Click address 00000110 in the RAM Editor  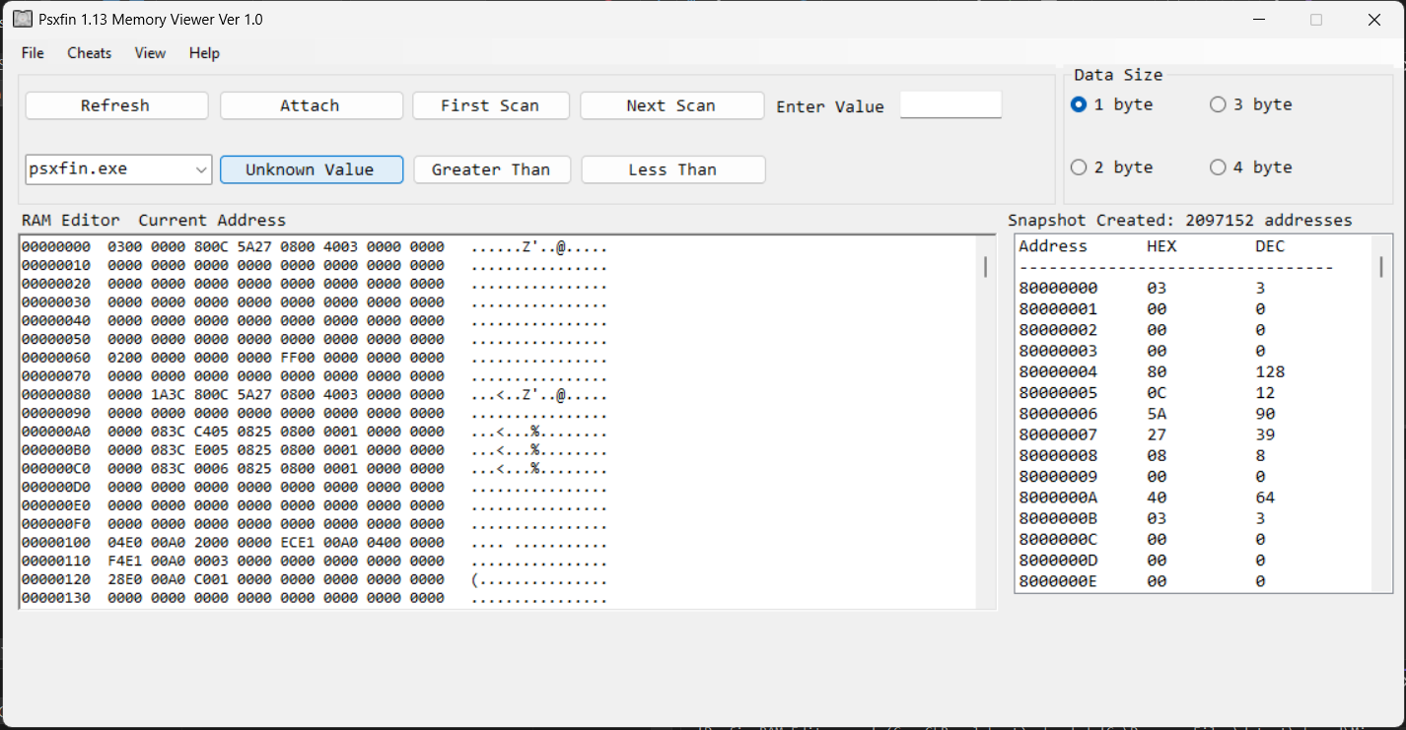[x=56, y=561]
